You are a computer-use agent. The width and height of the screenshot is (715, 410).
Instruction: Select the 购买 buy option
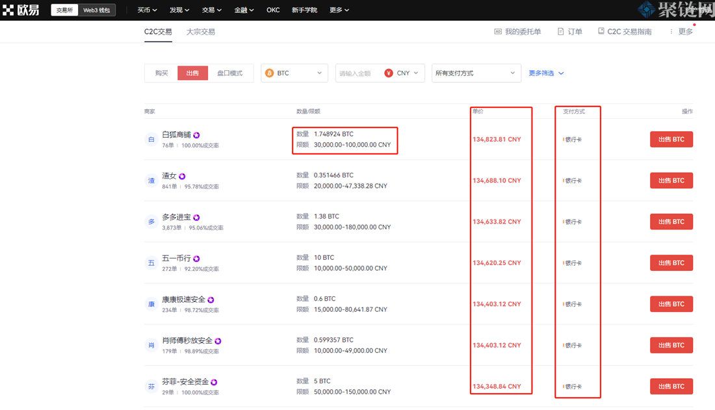(161, 73)
